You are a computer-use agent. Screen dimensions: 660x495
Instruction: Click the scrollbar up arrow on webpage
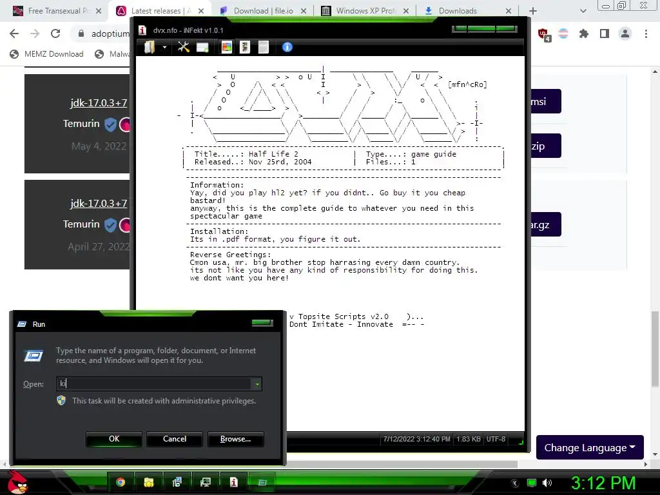tap(655, 72)
